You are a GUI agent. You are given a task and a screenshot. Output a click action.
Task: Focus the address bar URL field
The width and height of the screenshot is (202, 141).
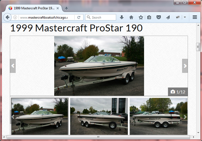pyautogui.click(x=46, y=17)
